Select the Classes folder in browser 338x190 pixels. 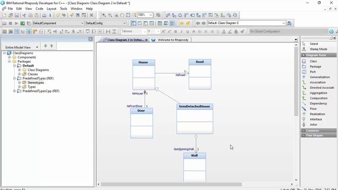(33, 74)
